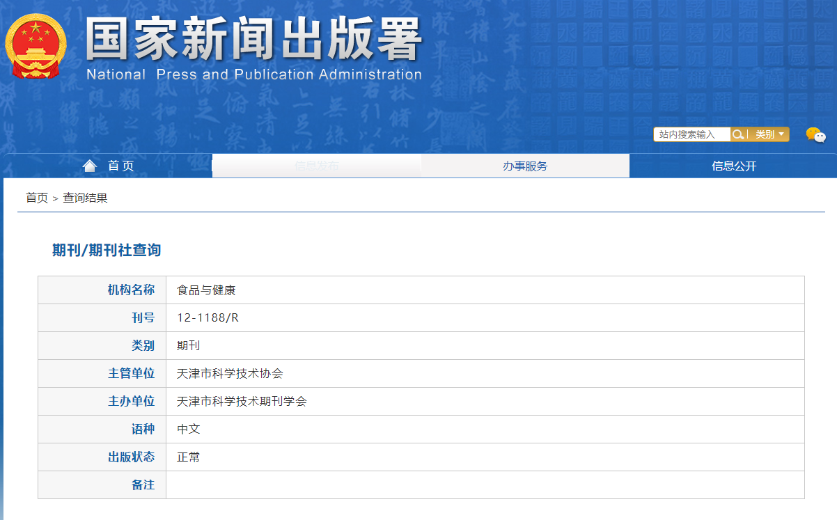Image resolution: width=837 pixels, height=520 pixels.
Task: Click the 正常 publication status value
Action: [188, 457]
